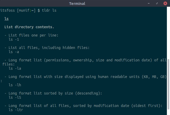Click the Terminal title bar text
Image resolution: width=170 pixels, height=115 pixels.
tap(77, 4)
